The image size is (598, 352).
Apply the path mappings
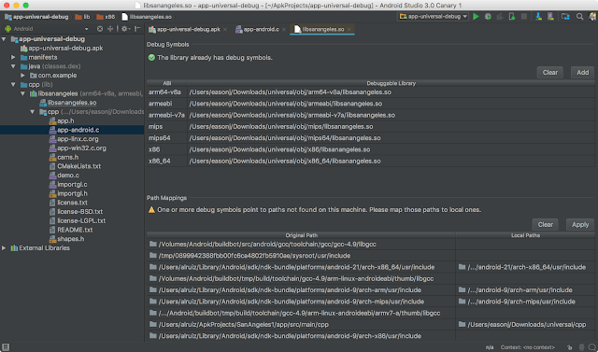point(580,224)
